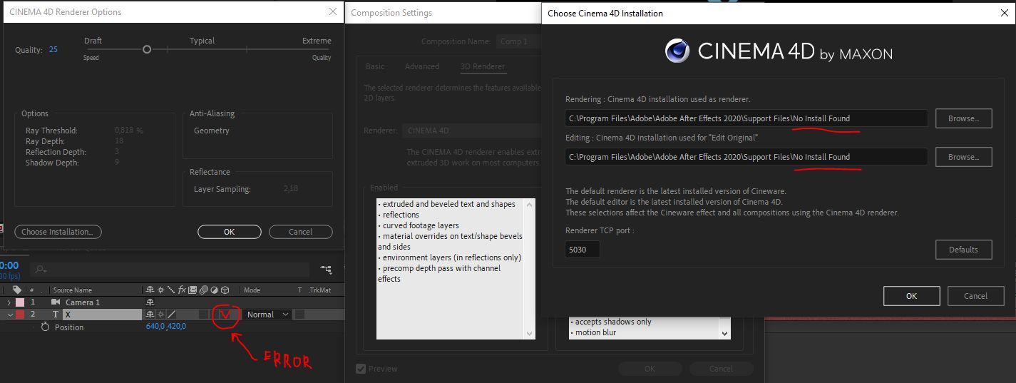Toggle the Preview checkbox in Composition Settings
Viewport: 1016px width, 383px height.
(361, 369)
